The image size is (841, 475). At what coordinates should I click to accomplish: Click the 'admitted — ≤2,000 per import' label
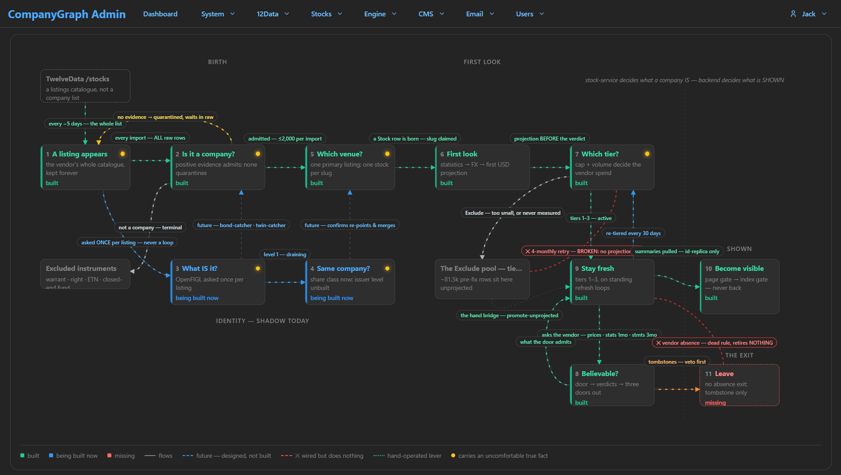(285, 139)
